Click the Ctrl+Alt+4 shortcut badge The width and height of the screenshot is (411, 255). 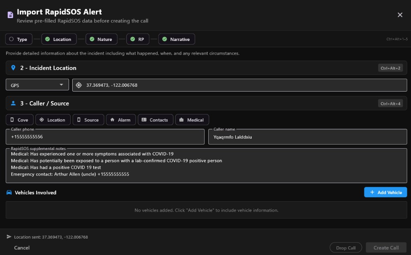390,103
